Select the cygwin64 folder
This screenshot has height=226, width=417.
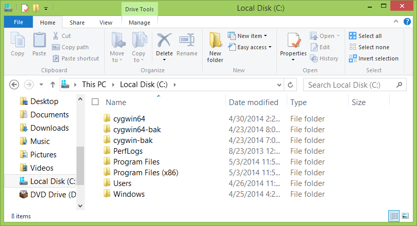coord(125,119)
